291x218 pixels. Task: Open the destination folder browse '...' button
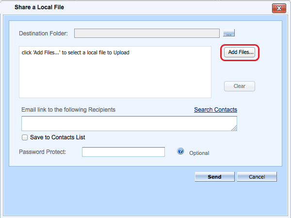coord(228,33)
